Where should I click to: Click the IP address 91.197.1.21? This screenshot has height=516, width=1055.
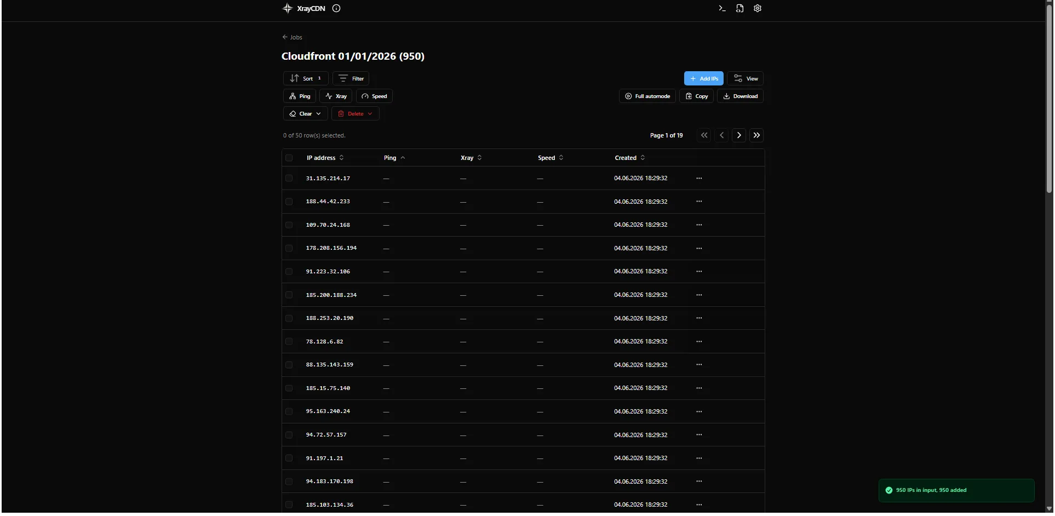pyautogui.click(x=324, y=458)
